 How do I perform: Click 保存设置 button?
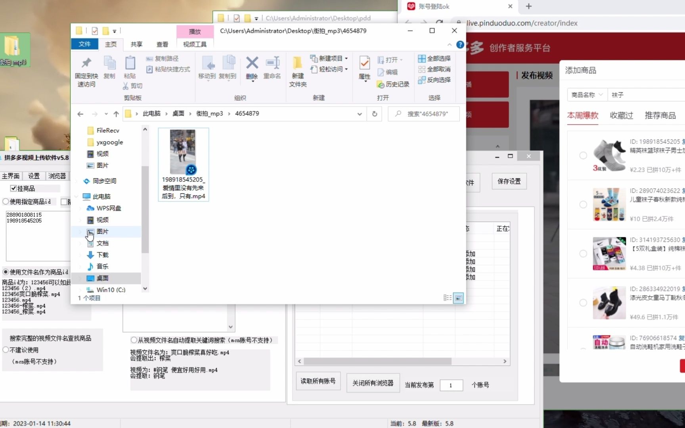[x=509, y=182]
